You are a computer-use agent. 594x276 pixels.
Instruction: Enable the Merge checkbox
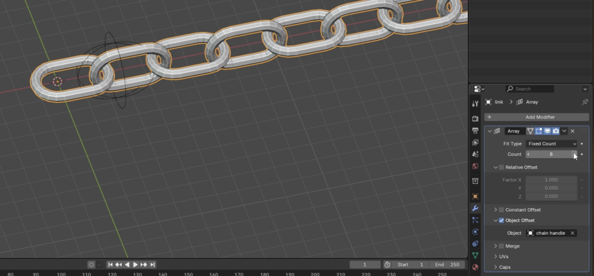coord(501,246)
